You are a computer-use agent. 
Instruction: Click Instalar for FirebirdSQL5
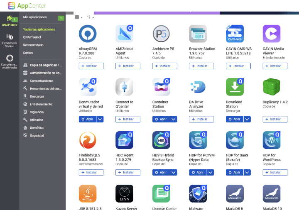(x=91, y=172)
